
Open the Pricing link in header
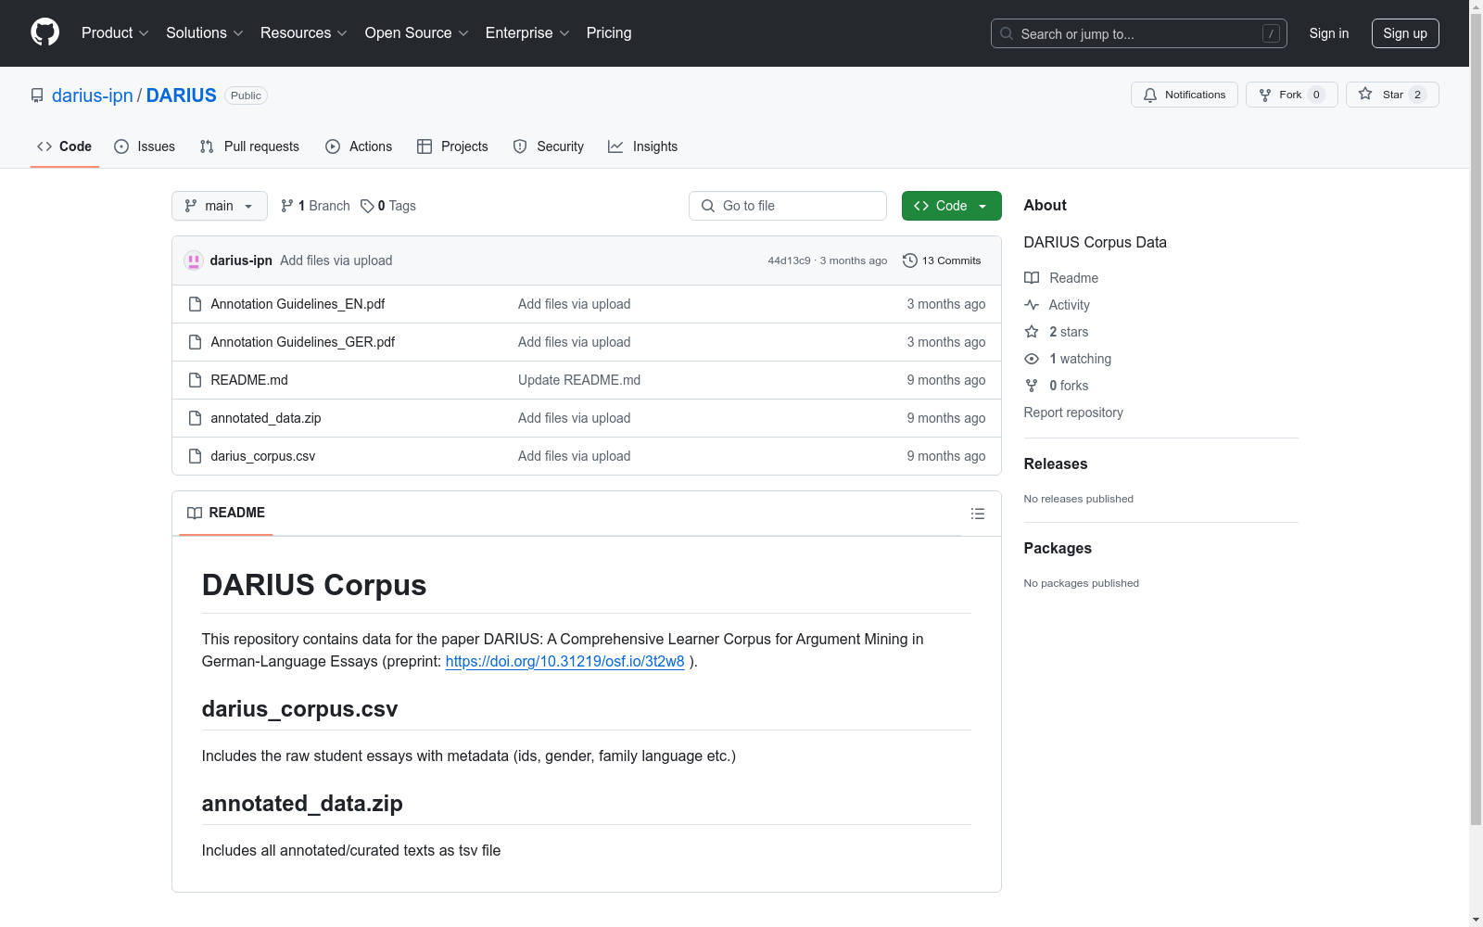609,32
